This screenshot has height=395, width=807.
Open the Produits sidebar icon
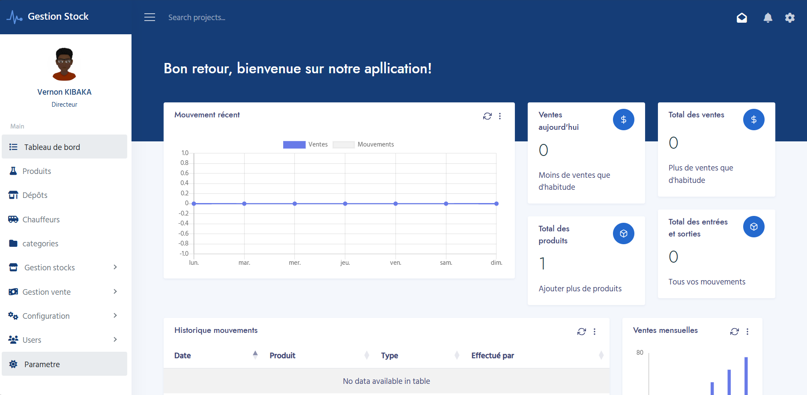click(13, 171)
